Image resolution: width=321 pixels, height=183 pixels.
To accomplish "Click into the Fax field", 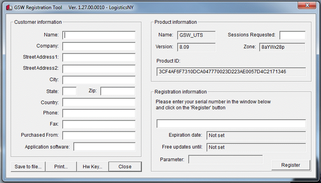I will coord(99,124).
